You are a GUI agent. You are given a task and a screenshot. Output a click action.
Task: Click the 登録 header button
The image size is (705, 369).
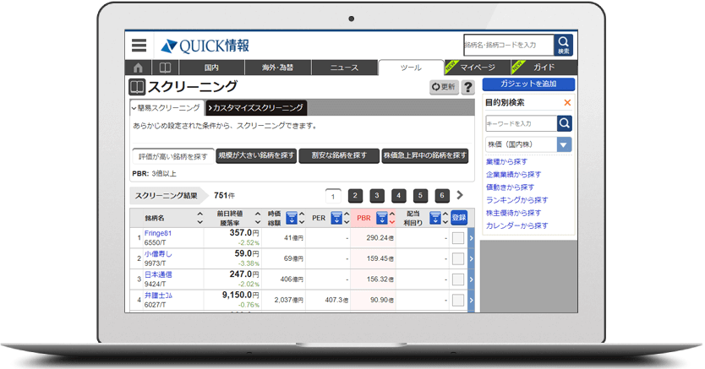click(x=459, y=218)
